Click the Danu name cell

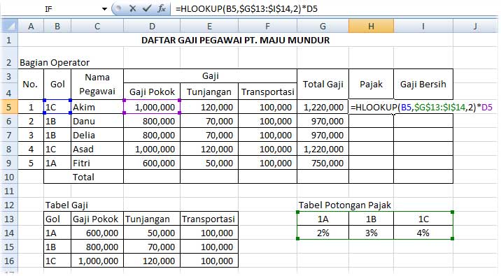point(97,122)
